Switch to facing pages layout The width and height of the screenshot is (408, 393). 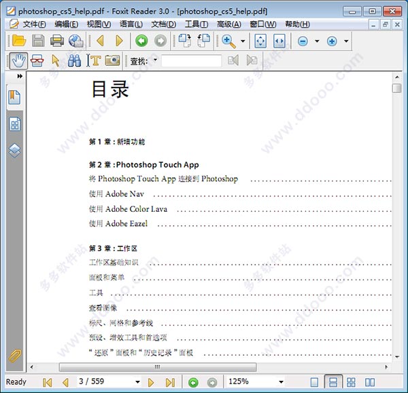370,382
